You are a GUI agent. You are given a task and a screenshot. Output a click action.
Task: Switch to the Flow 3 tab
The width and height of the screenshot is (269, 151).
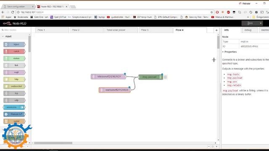(x=156, y=30)
